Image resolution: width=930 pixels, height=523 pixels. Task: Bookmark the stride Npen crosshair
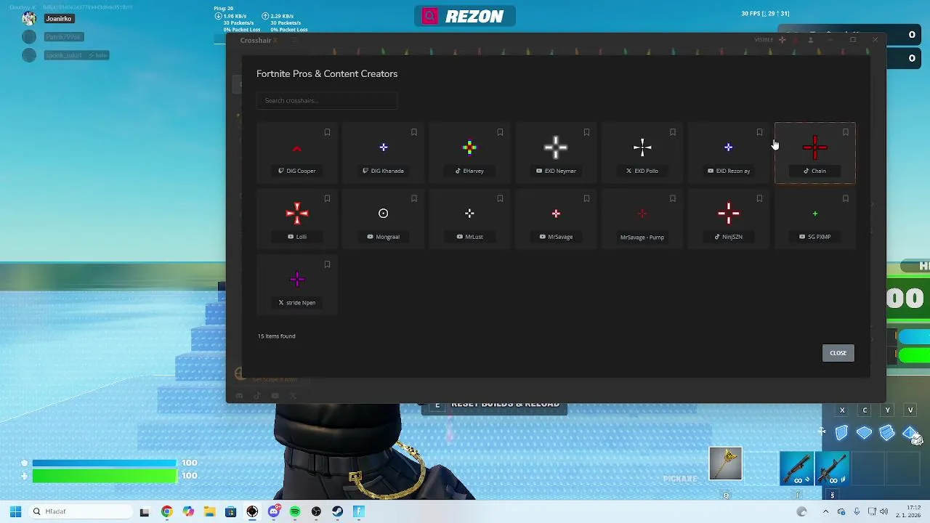coord(327,264)
